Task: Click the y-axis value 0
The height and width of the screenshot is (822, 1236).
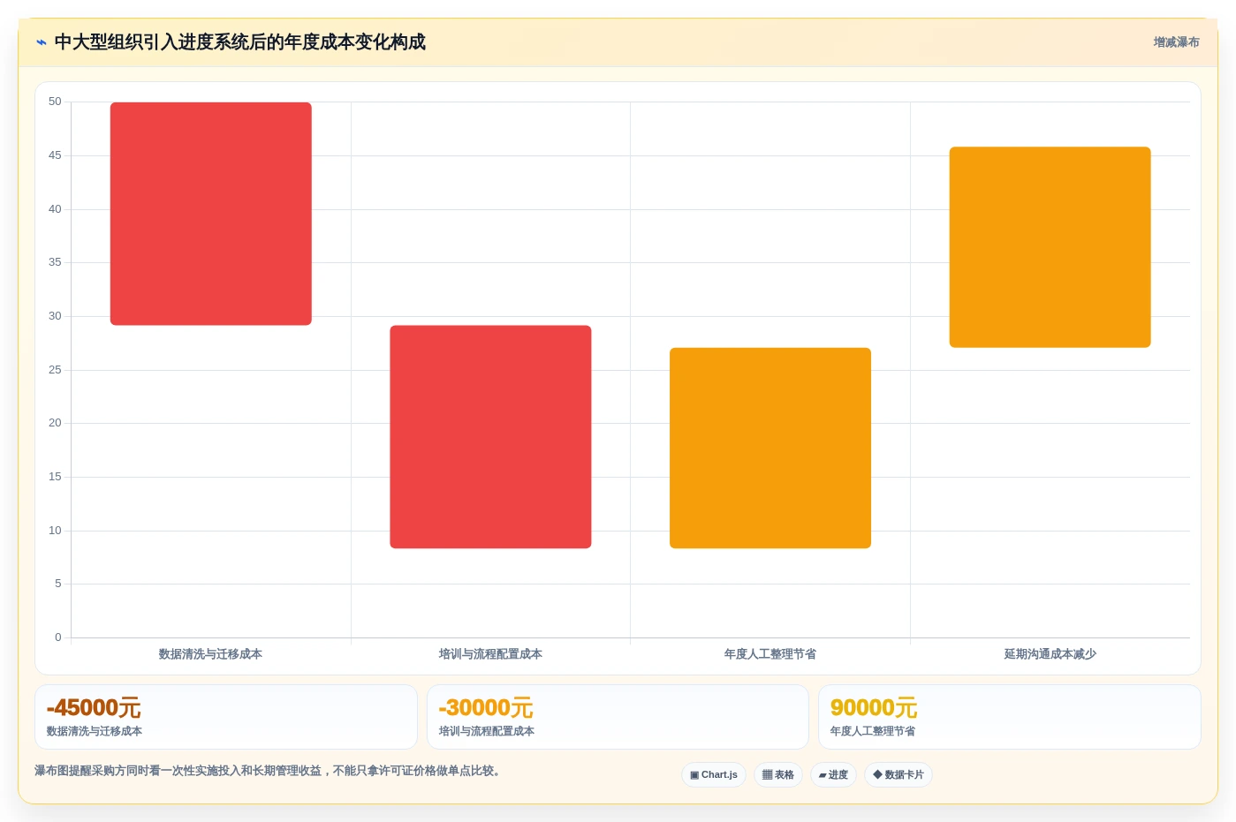Action: (x=58, y=637)
